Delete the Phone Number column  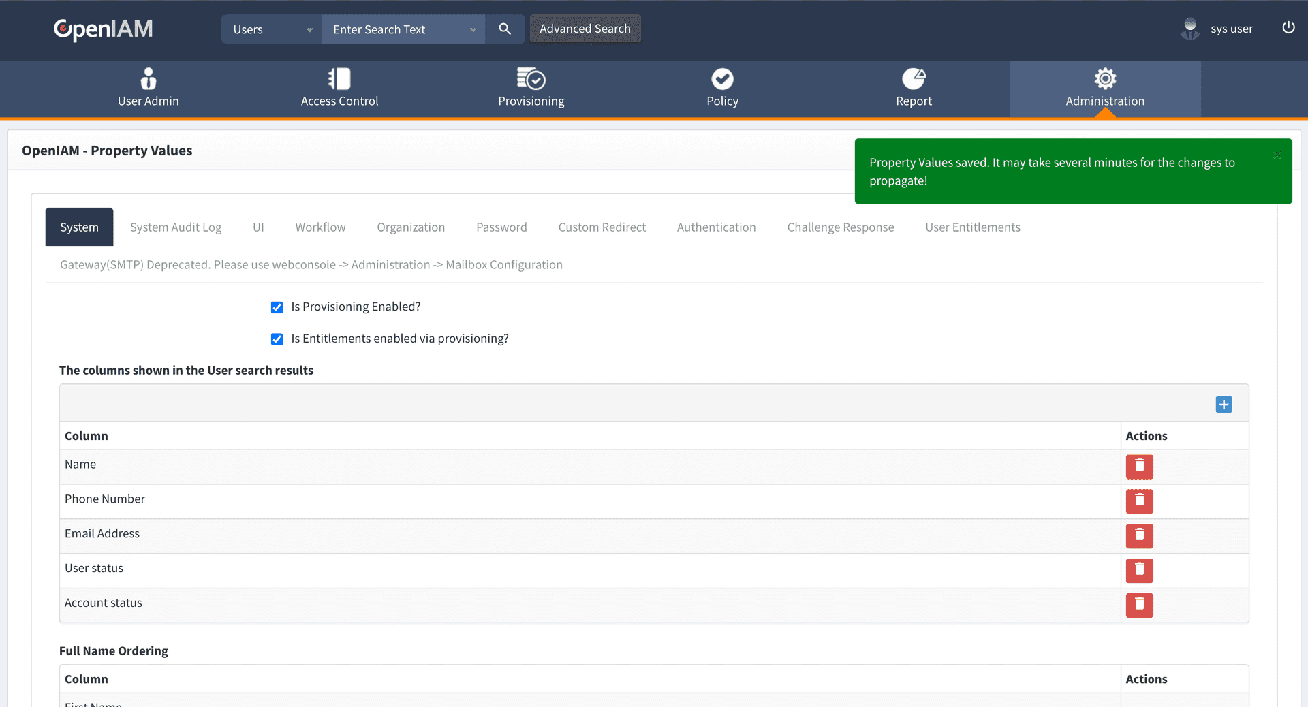pos(1138,501)
